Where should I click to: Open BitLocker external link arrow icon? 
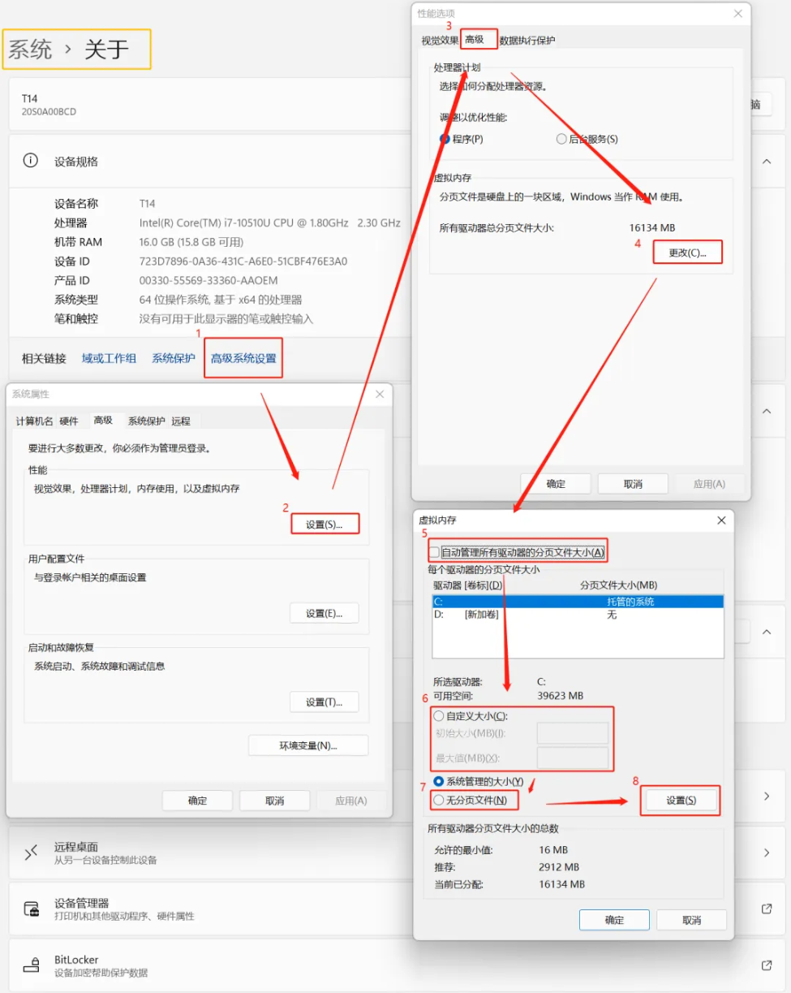766,965
